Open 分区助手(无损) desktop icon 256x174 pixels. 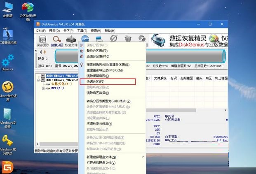[x=28, y=12]
